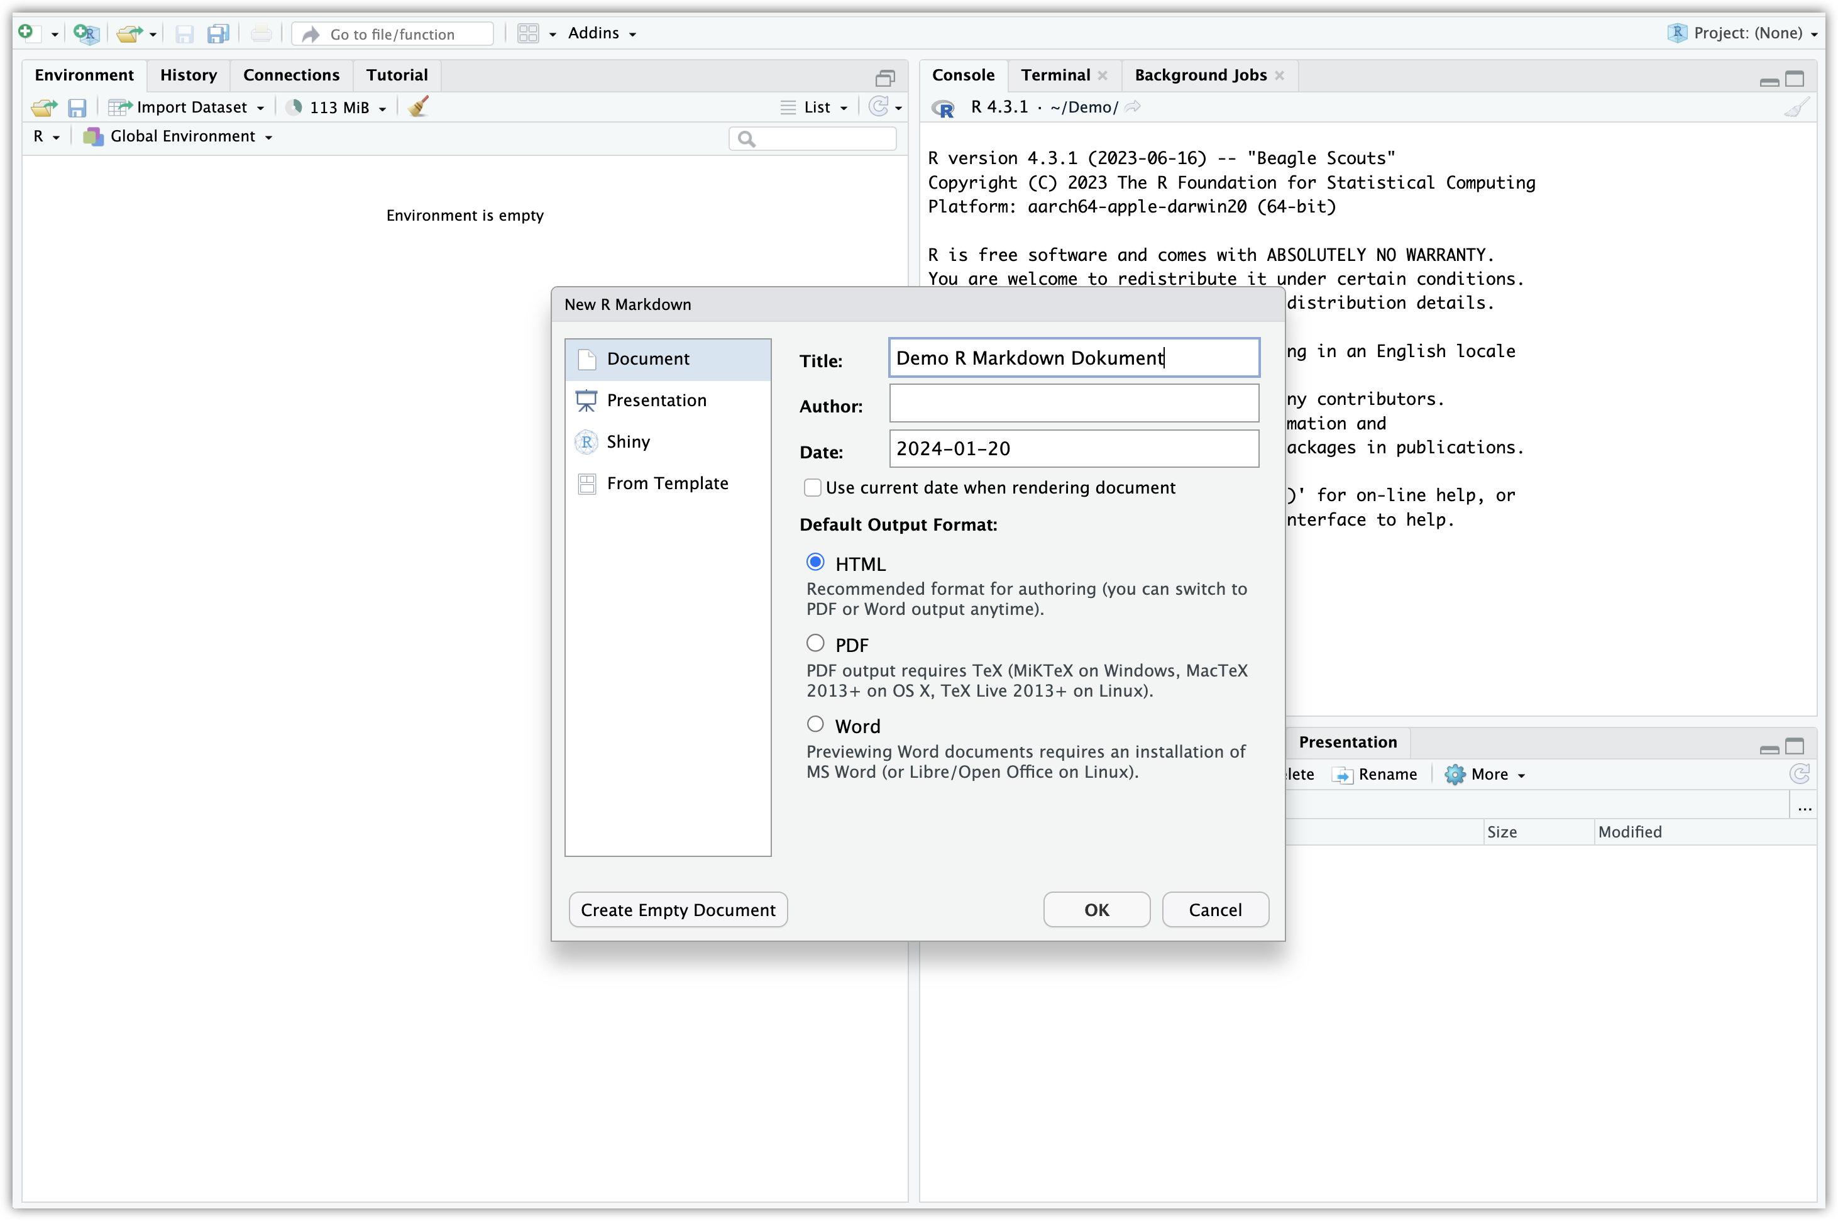Click the Open File folder icon in the main toolbar
The image size is (1838, 1221).
128,33
